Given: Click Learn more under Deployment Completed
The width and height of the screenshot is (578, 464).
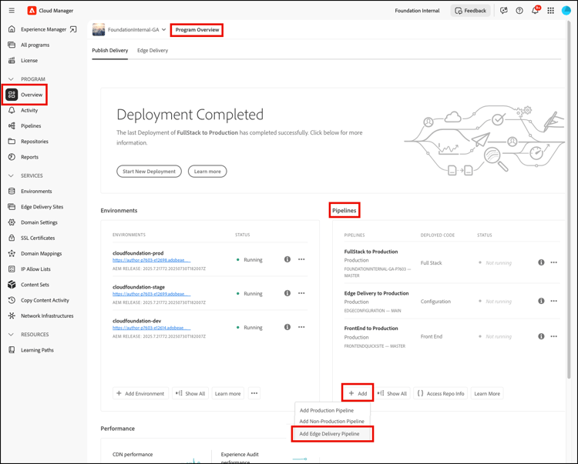Looking at the screenshot, I should (x=207, y=172).
